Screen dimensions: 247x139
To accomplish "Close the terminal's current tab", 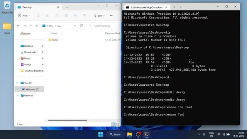I will point(166,7).
